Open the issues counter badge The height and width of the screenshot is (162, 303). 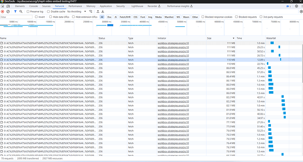coord(289,7)
